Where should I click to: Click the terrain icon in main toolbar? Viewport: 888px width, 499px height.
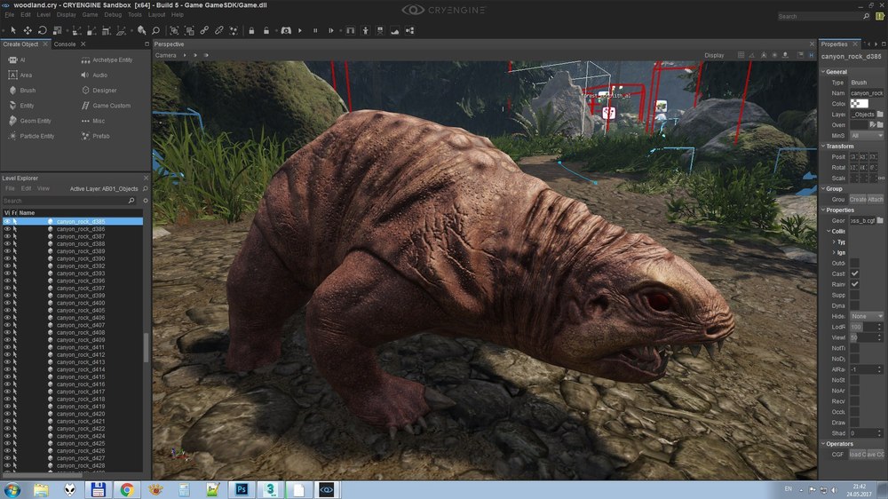395,30
